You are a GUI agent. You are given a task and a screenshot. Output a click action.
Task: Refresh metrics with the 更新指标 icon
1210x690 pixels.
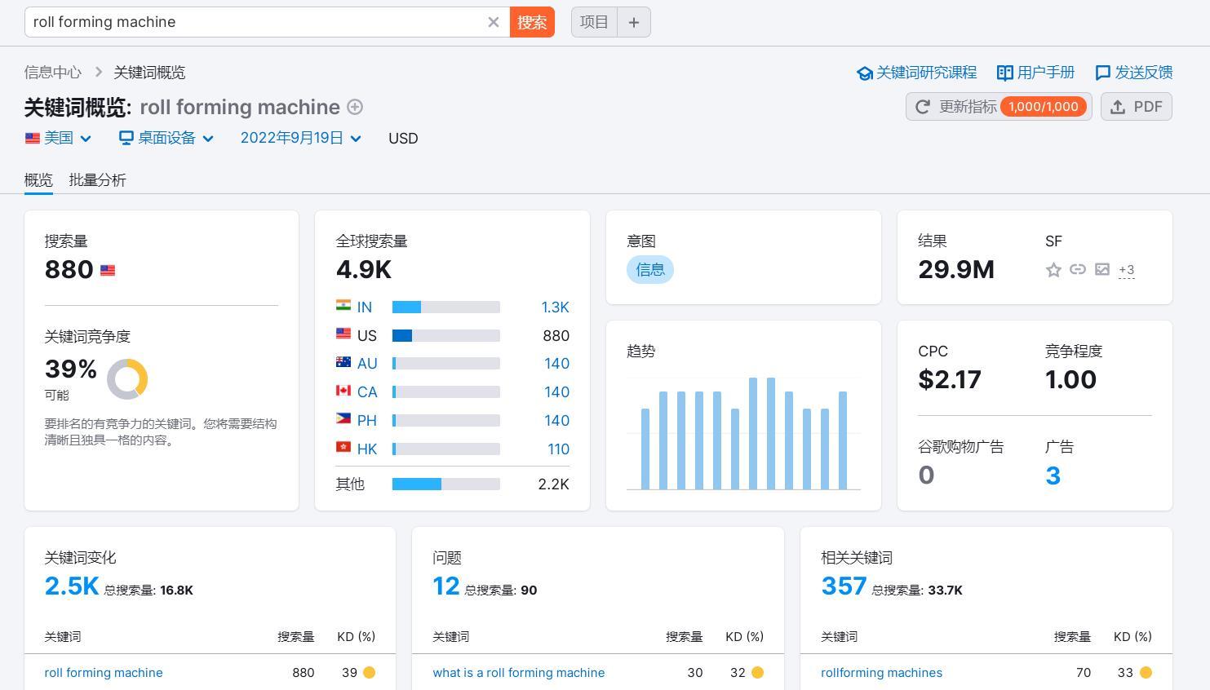point(923,106)
